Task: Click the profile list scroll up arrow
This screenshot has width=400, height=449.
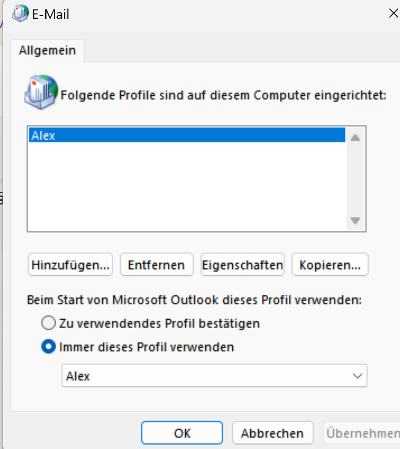Action: (x=356, y=138)
